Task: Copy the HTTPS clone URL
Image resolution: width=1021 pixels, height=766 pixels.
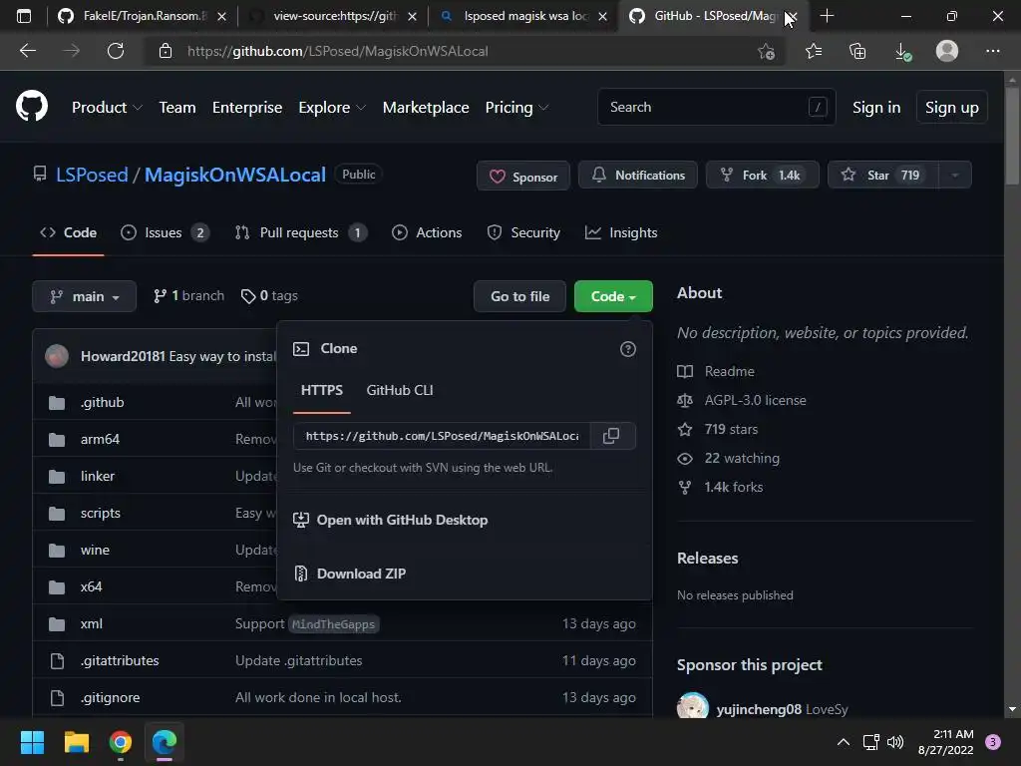Action: click(611, 436)
